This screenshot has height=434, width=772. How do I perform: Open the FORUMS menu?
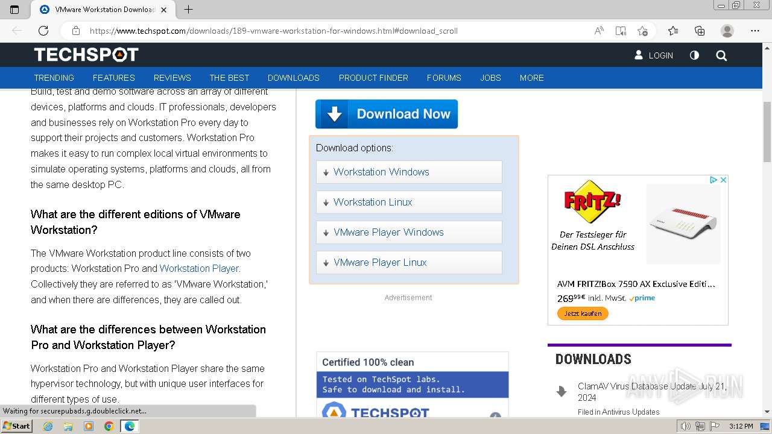click(444, 78)
